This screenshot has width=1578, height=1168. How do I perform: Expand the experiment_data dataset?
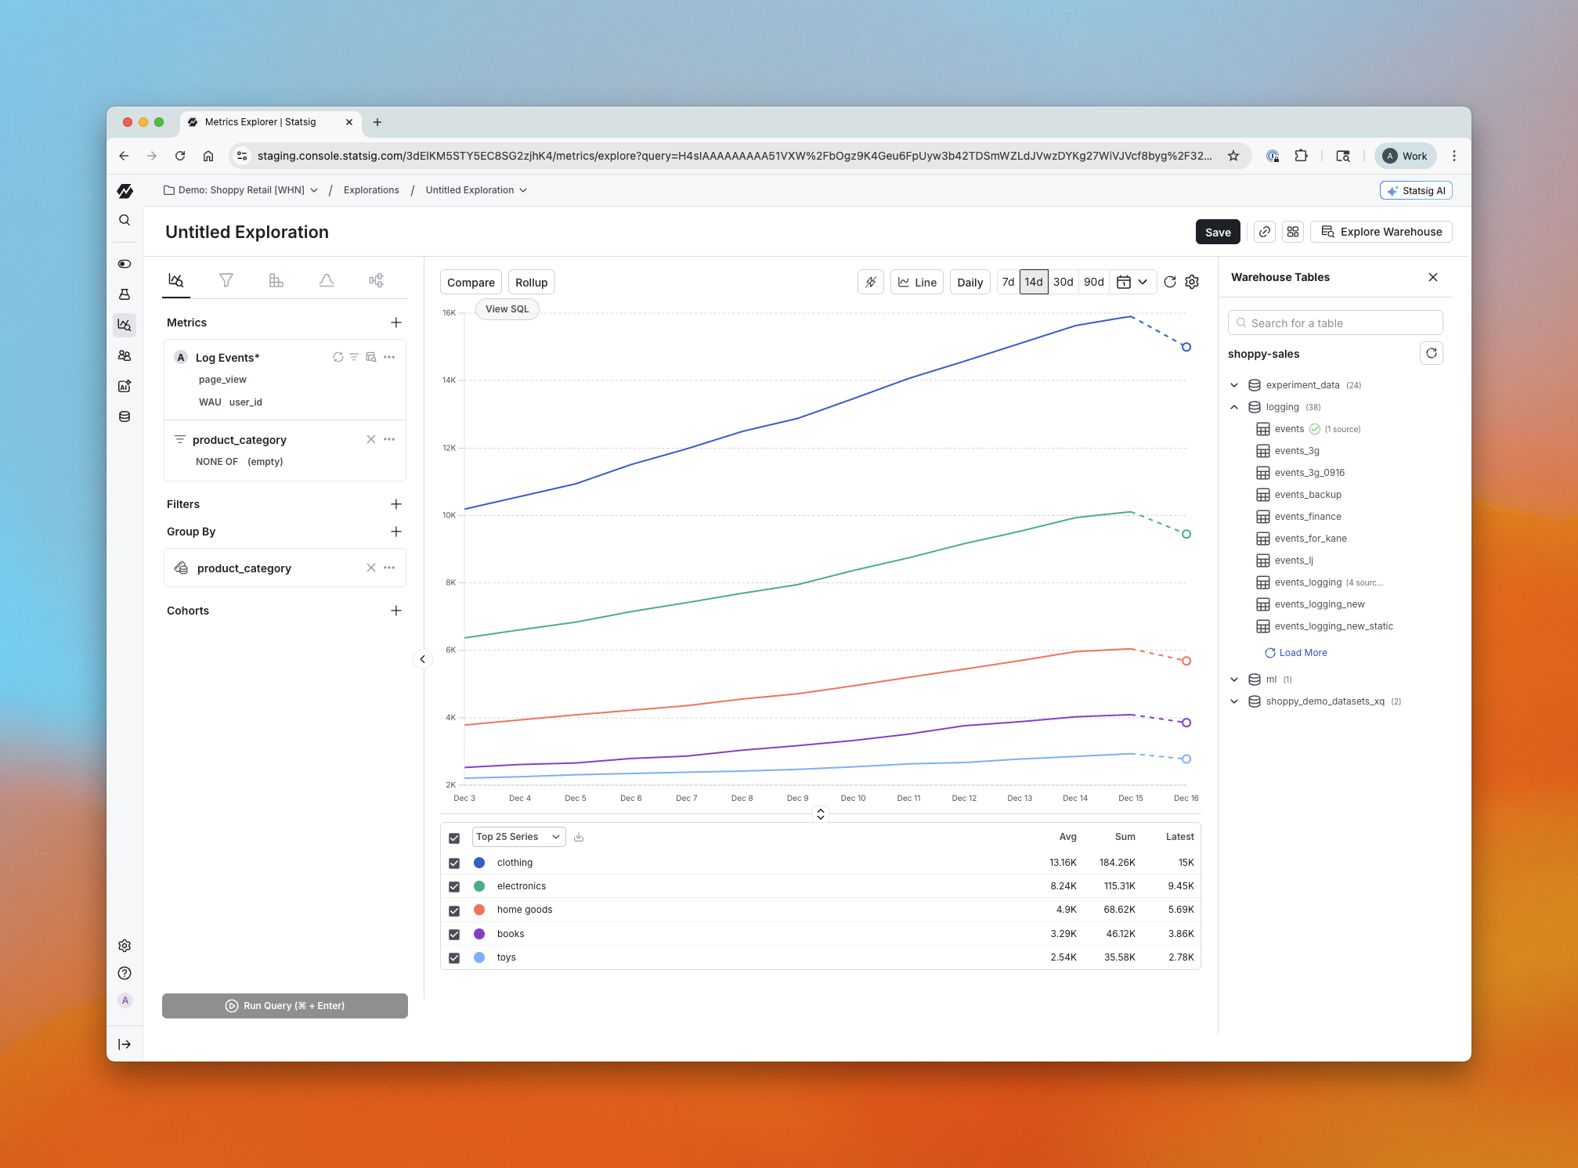click(x=1234, y=385)
